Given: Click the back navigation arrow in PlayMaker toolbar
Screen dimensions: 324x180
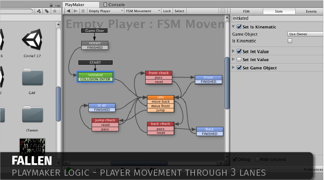Looking at the screenshot, I should [68, 11].
